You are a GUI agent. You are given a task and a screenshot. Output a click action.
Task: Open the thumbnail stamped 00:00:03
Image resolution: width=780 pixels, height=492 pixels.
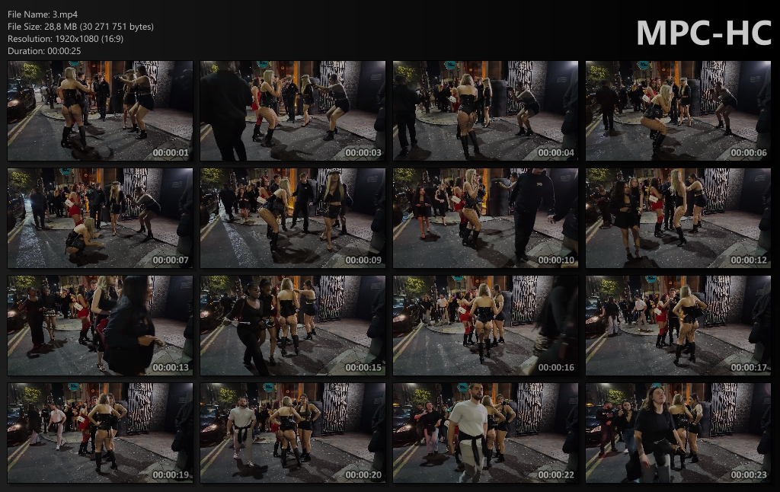pos(292,111)
